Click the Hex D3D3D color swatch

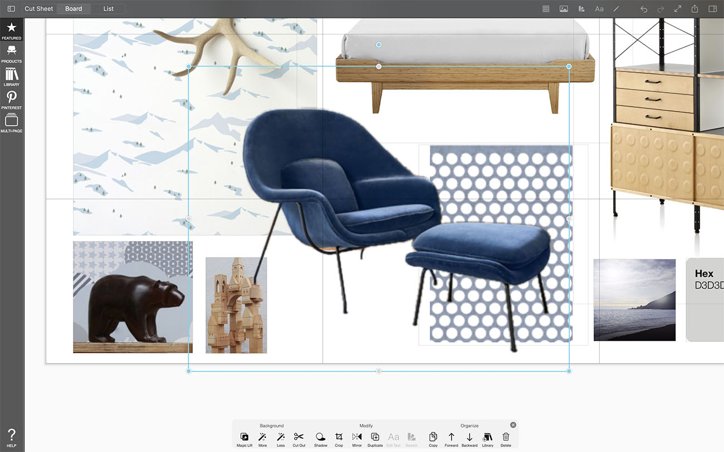click(x=705, y=299)
